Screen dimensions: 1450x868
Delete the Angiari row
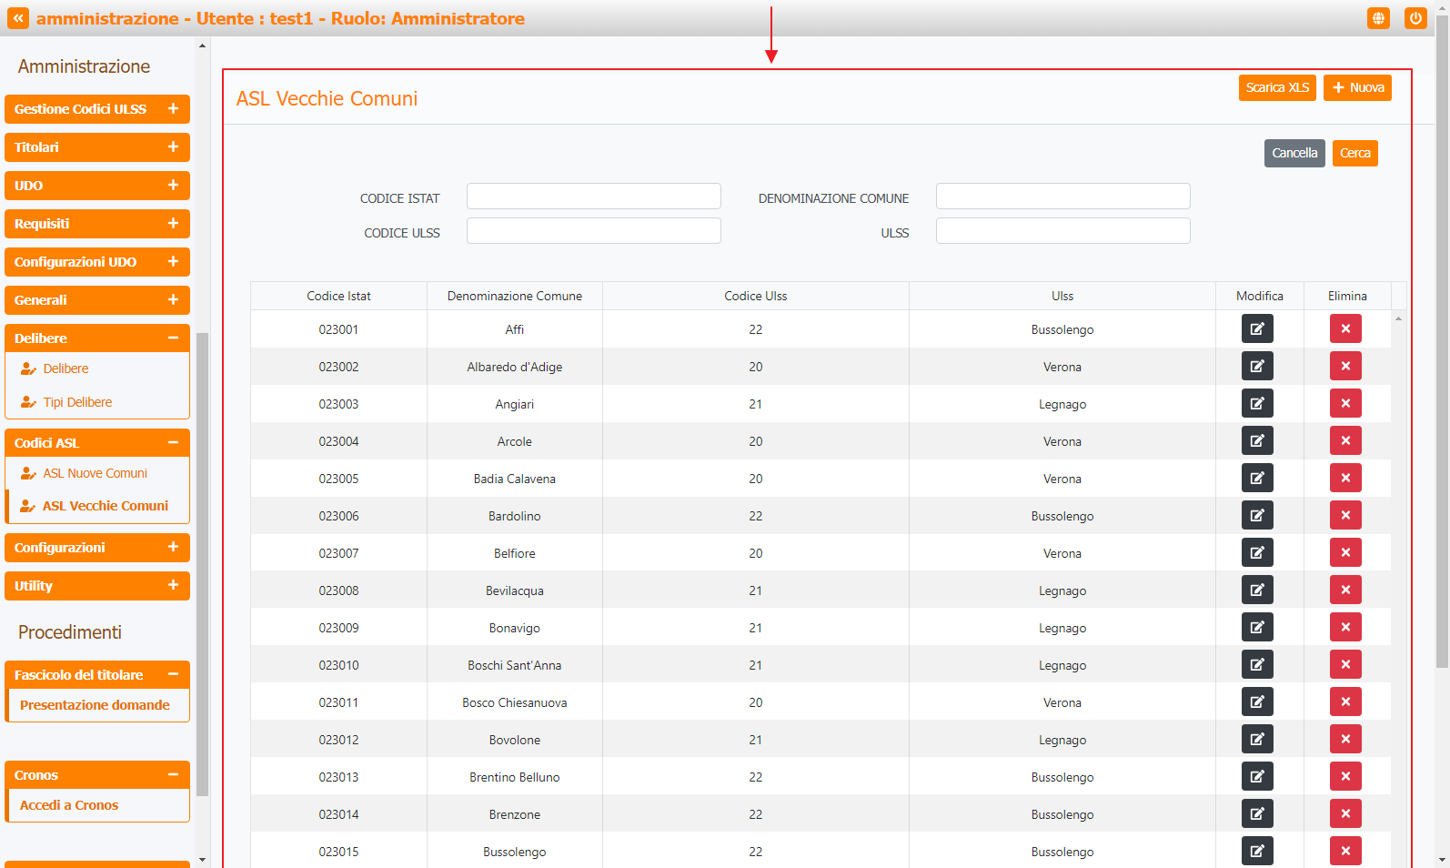pos(1345,404)
